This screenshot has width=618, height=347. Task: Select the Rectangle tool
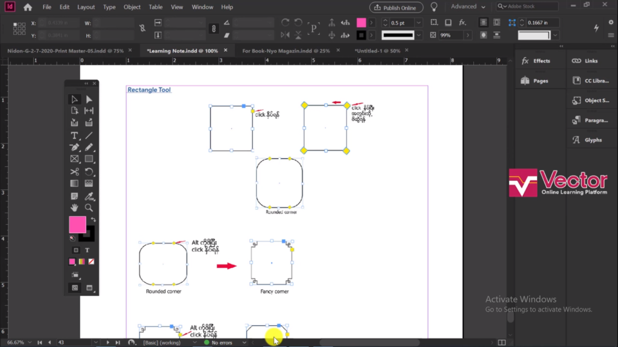(89, 159)
